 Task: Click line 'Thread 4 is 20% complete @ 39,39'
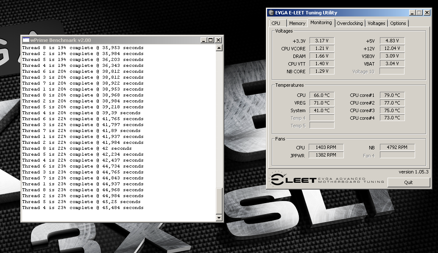coord(81,113)
